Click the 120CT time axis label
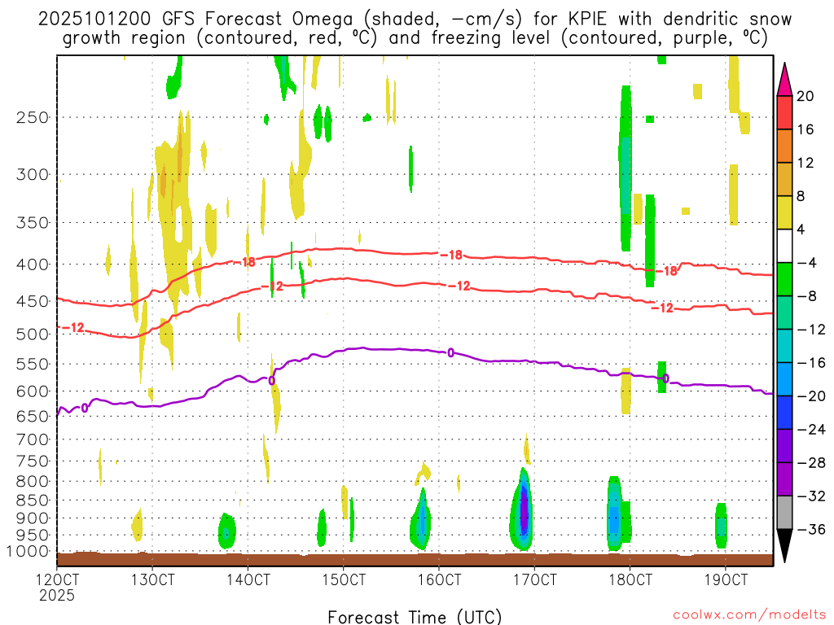Viewport: 834px width, 625px height. (x=57, y=579)
